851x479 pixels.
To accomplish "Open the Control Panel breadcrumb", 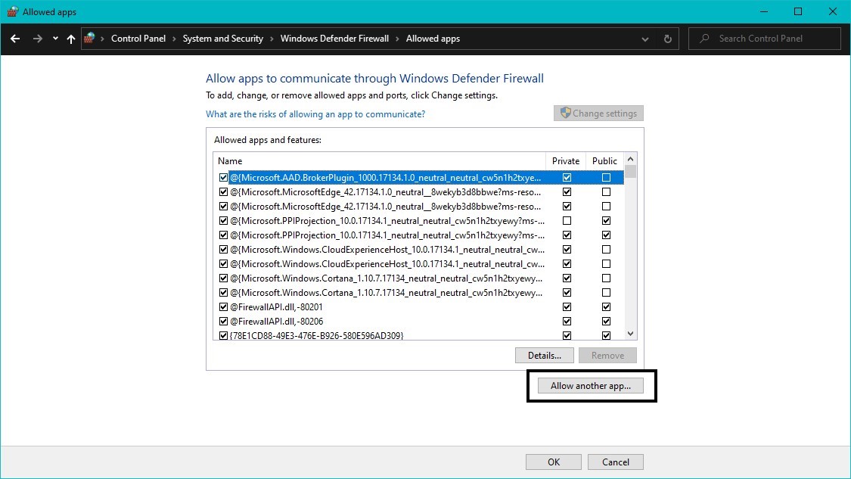I will (138, 39).
